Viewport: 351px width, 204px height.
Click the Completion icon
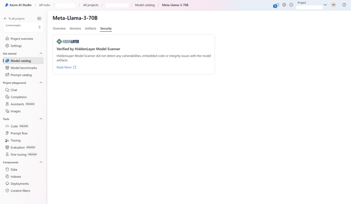click(x=7, y=97)
